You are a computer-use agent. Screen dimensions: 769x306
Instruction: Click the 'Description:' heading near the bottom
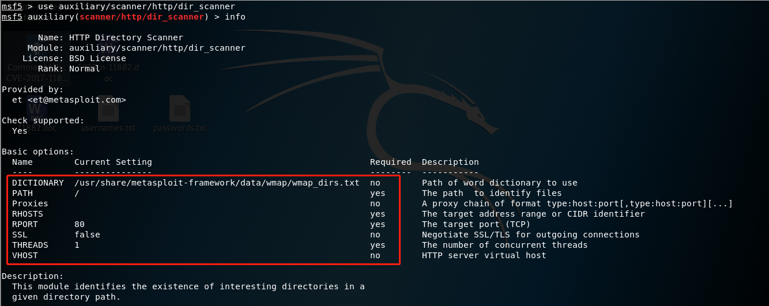click(33, 276)
